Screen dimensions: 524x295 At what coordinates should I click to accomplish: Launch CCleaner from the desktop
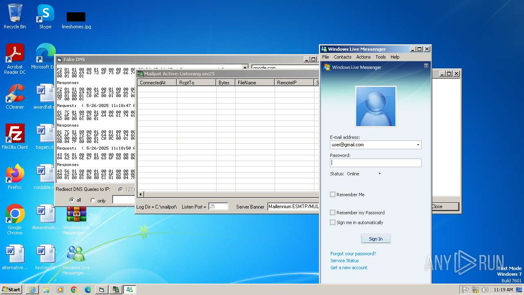pyautogui.click(x=15, y=97)
